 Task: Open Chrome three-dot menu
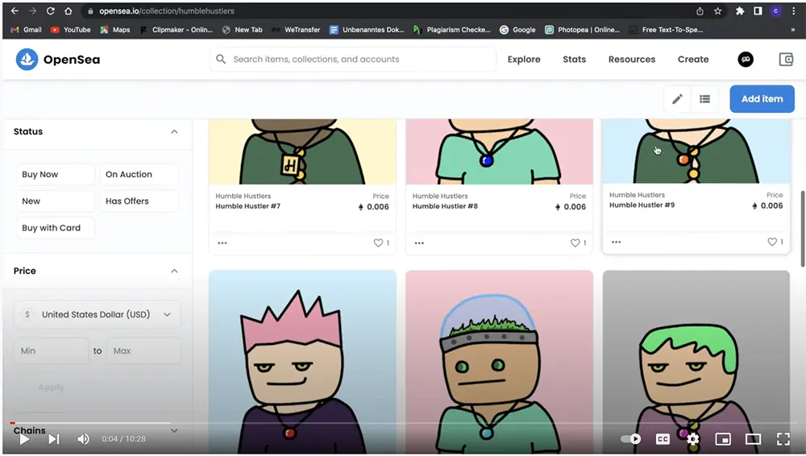pos(793,10)
